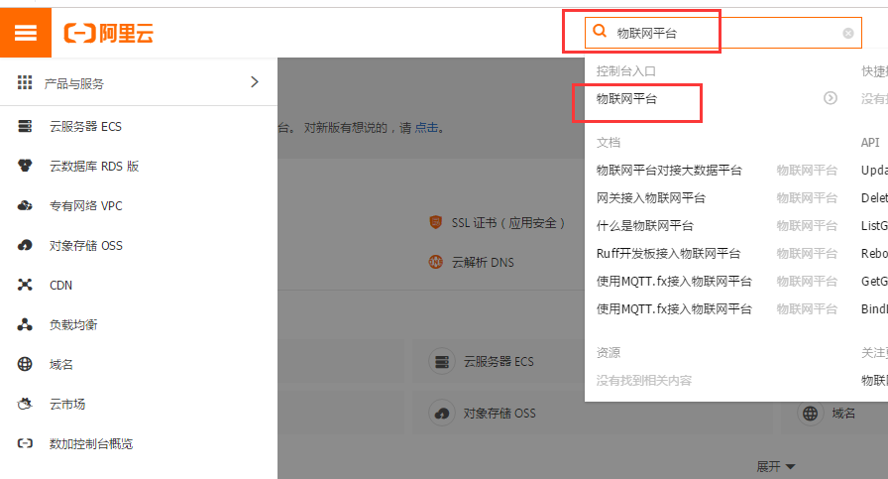Open 数加控制台概览 sidebar icon
Image resolution: width=888 pixels, height=479 pixels.
pos(25,443)
